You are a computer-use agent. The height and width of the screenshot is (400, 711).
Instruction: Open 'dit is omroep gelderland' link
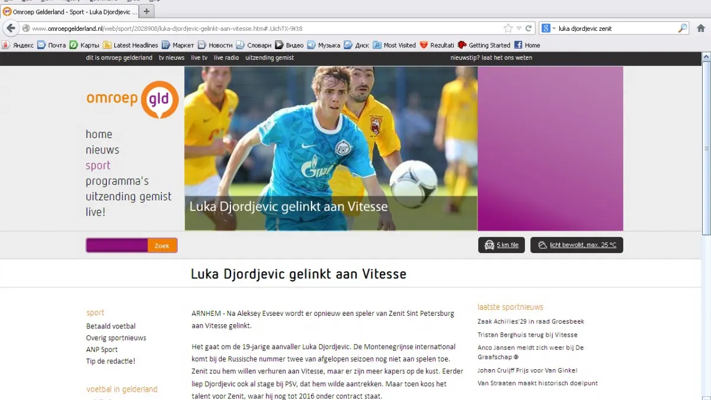tap(119, 58)
